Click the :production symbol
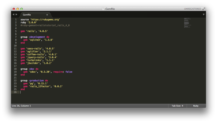217x123 pixels. point(36,81)
